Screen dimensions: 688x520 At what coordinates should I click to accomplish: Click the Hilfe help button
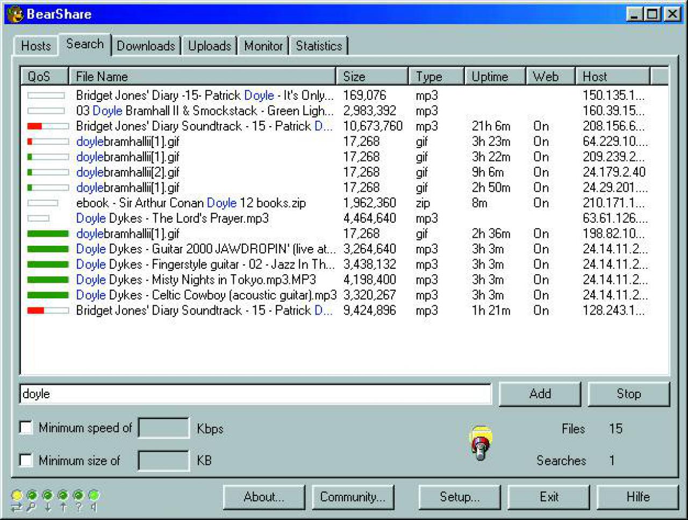click(x=637, y=497)
